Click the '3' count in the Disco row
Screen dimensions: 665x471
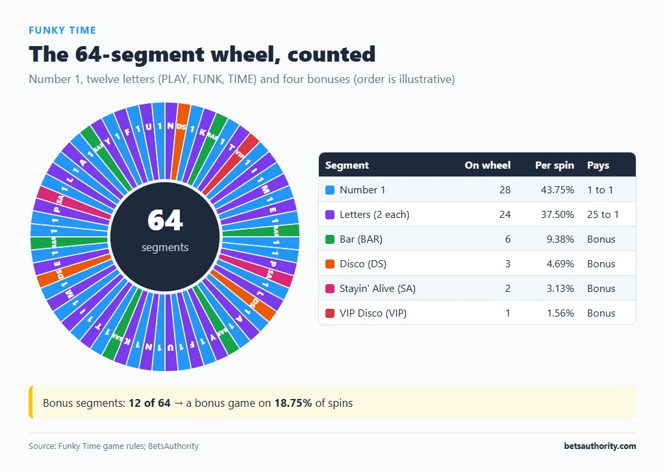pyautogui.click(x=508, y=264)
